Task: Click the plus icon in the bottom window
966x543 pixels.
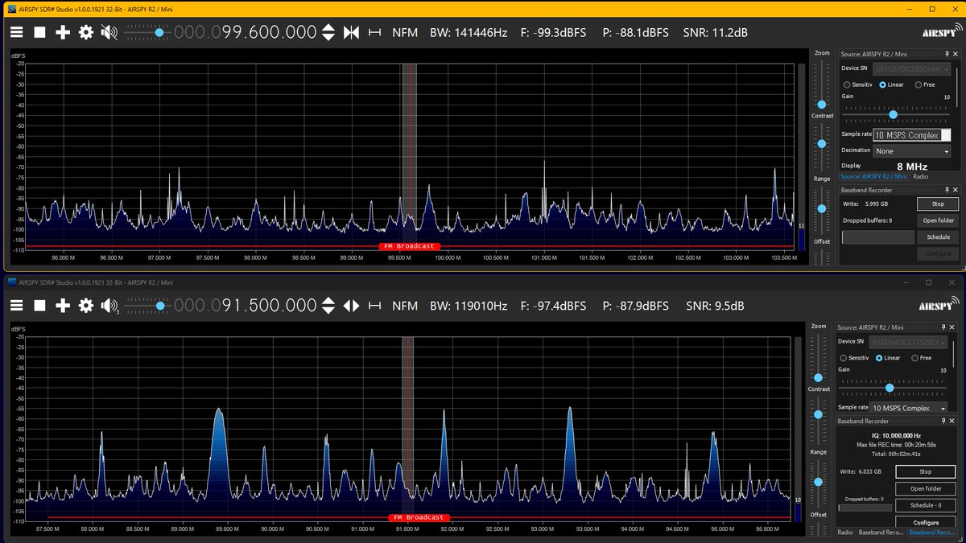Action: point(63,306)
